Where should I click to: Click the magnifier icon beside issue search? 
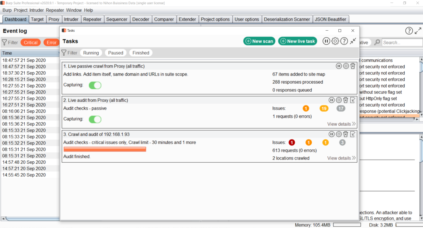377,42
